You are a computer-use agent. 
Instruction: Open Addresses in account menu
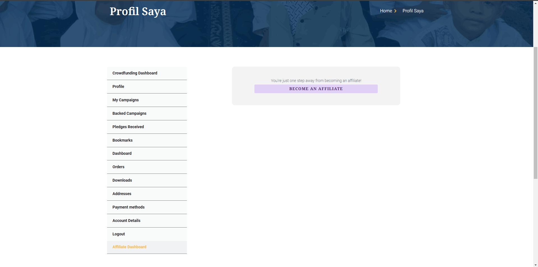click(147, 194)
